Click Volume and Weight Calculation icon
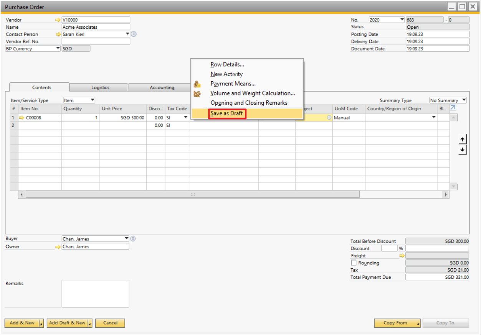The height and width of the screenshot is (335, 481). point(197,94)
